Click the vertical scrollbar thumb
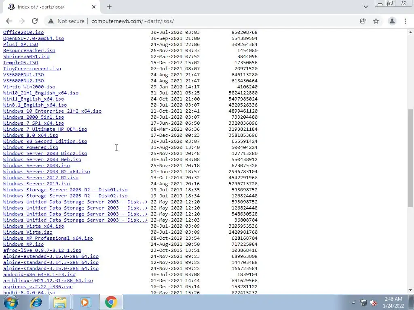Image resolution: width=414 pixels, height=310 pixels. click(410, 158)
